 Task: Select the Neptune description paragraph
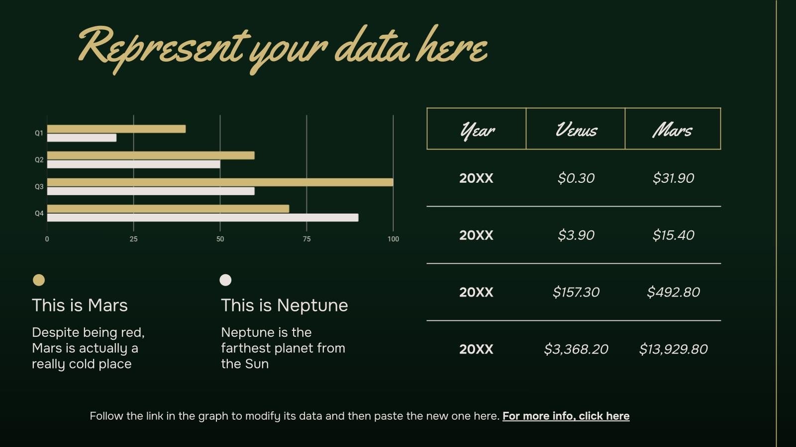point(283,348)
